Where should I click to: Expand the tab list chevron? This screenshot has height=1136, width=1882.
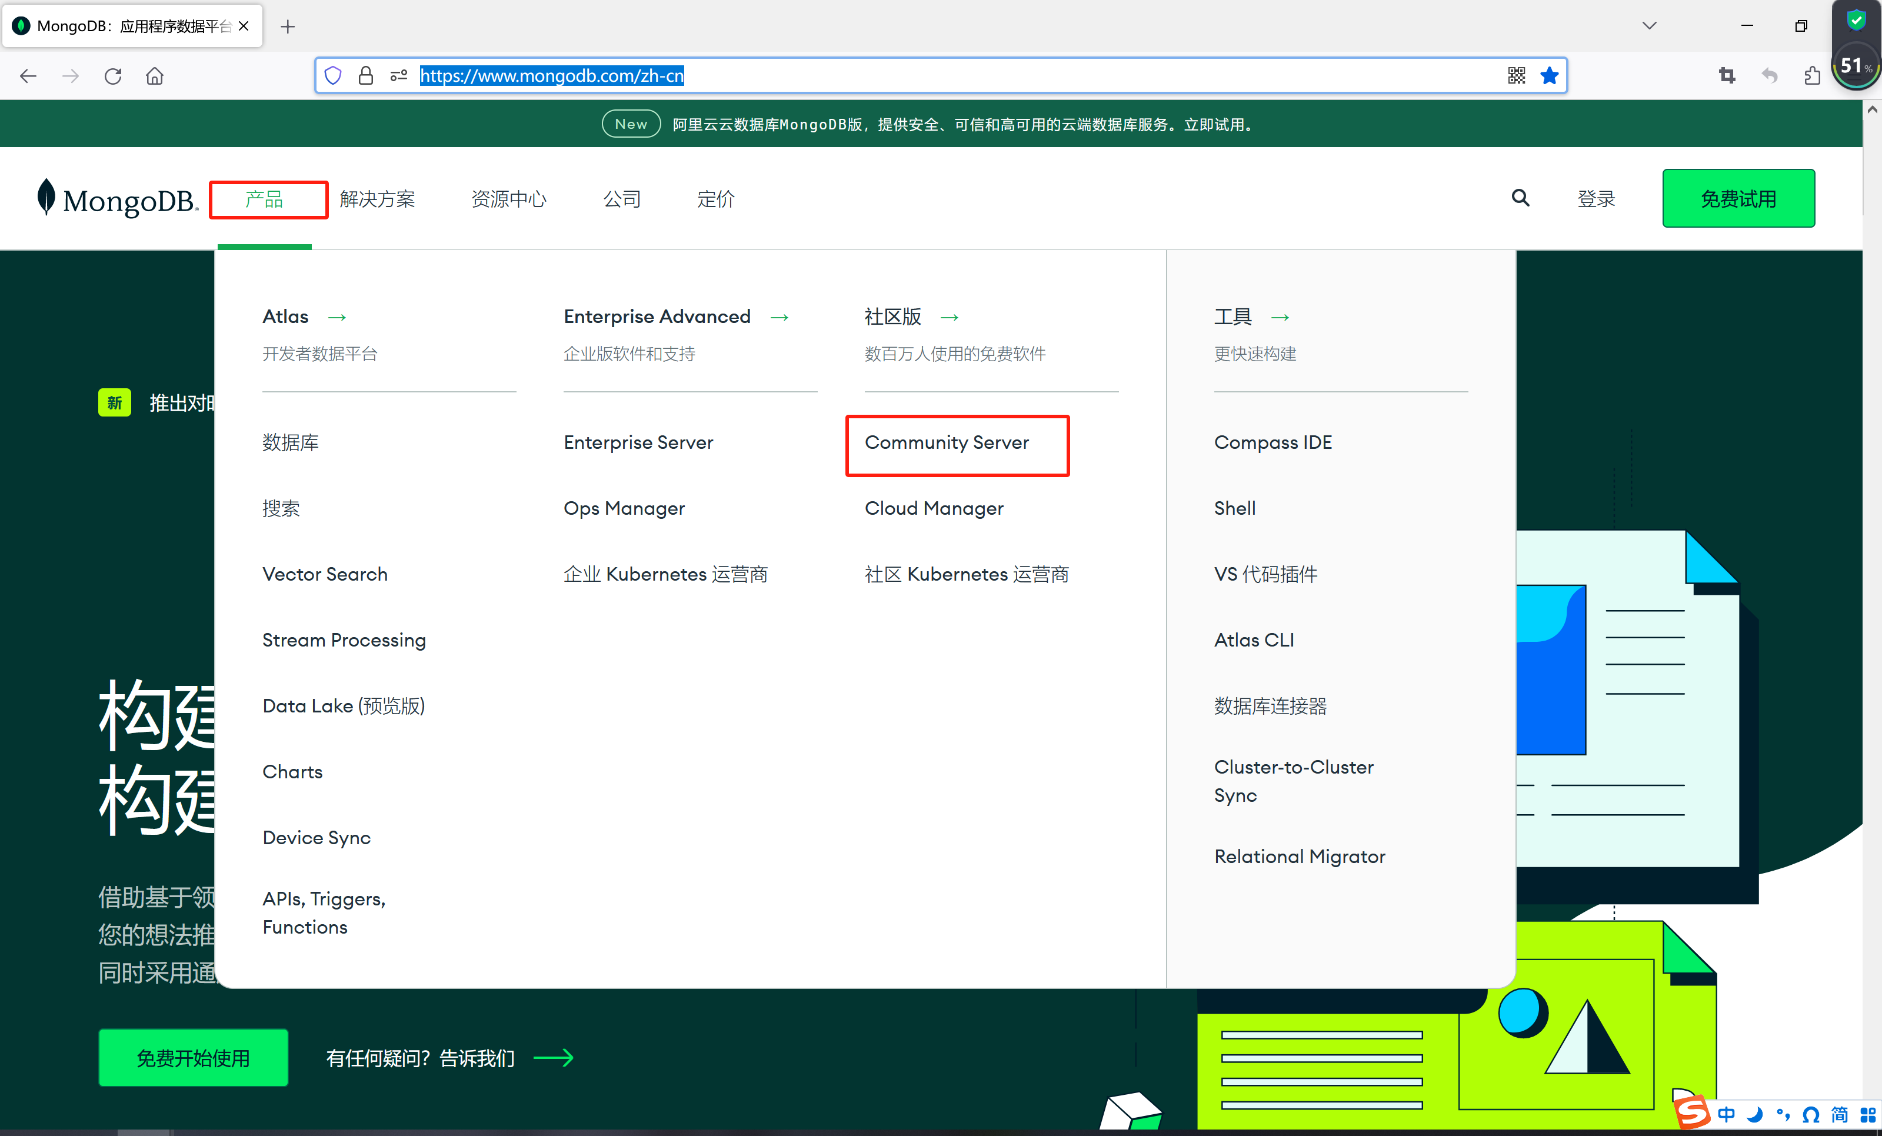click(1650, 26)
